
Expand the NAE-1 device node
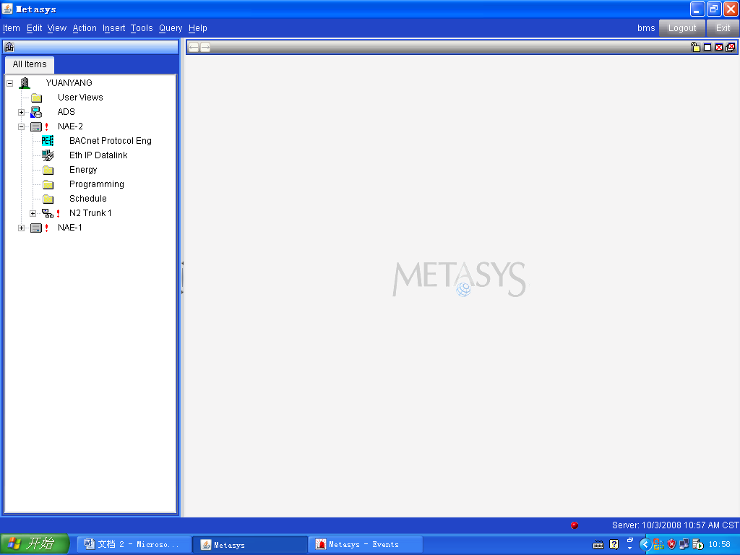[x=22, y=228]
